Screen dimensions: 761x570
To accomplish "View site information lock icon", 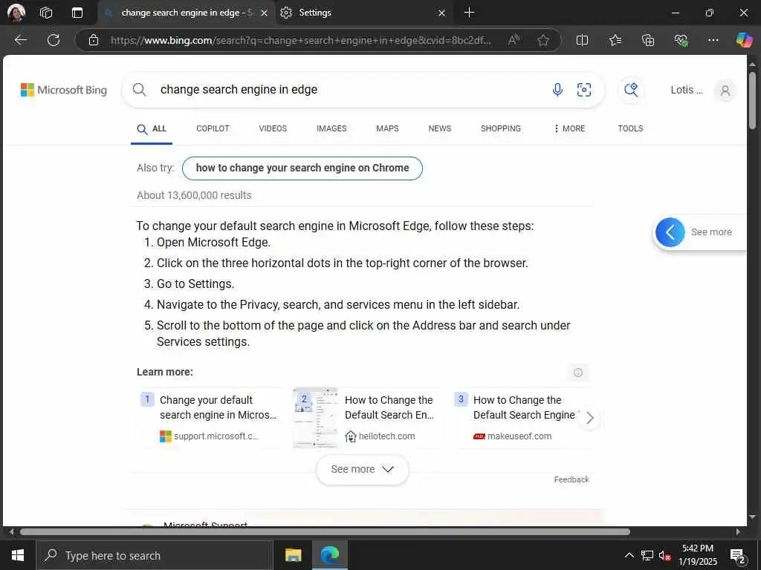I will (x=94, y=40).
